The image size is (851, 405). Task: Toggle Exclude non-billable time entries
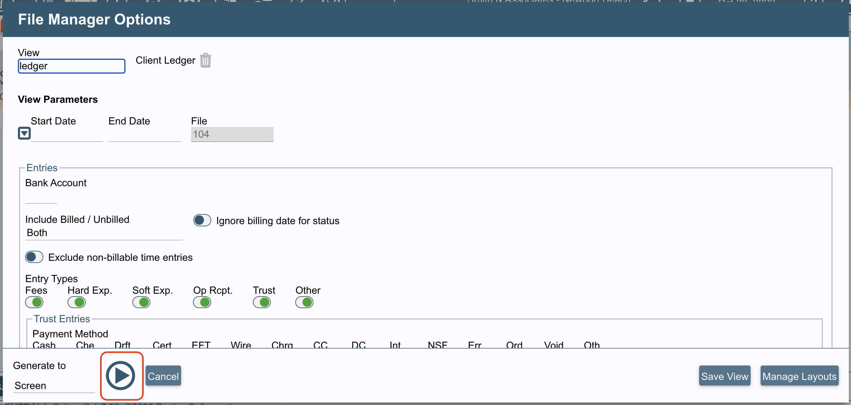point(34,257)
